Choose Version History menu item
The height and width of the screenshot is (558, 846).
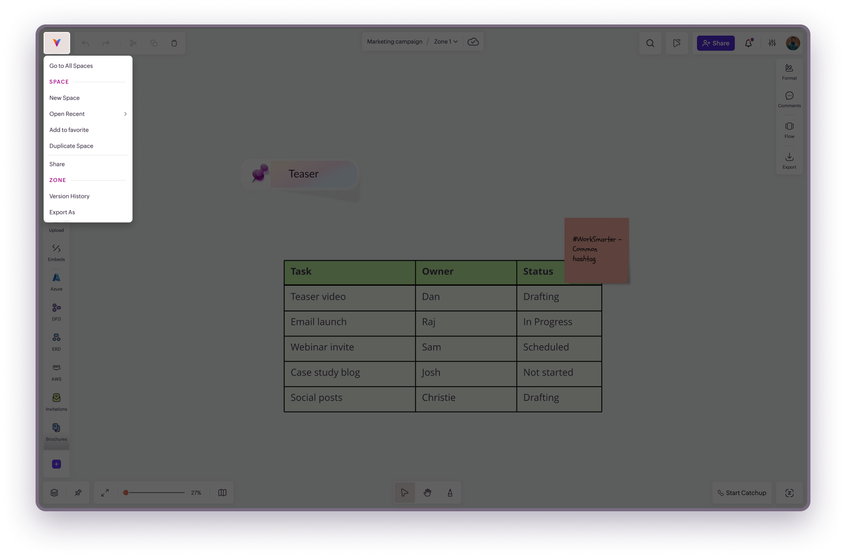69,196
